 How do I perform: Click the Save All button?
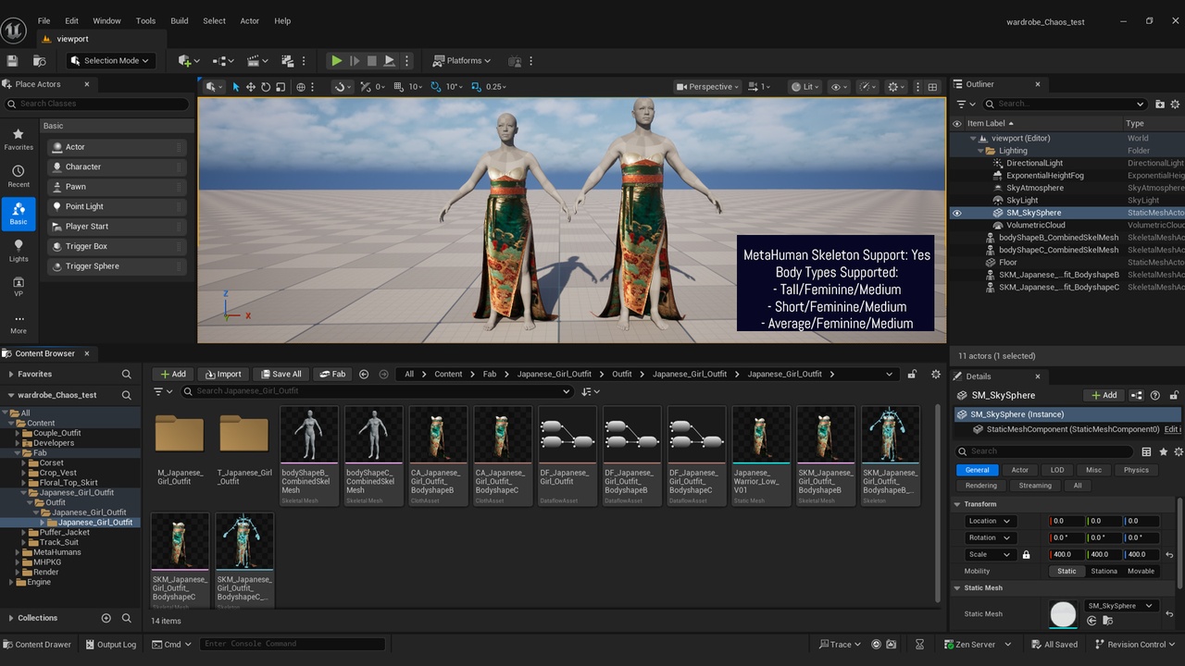click(x=281, y=374)
